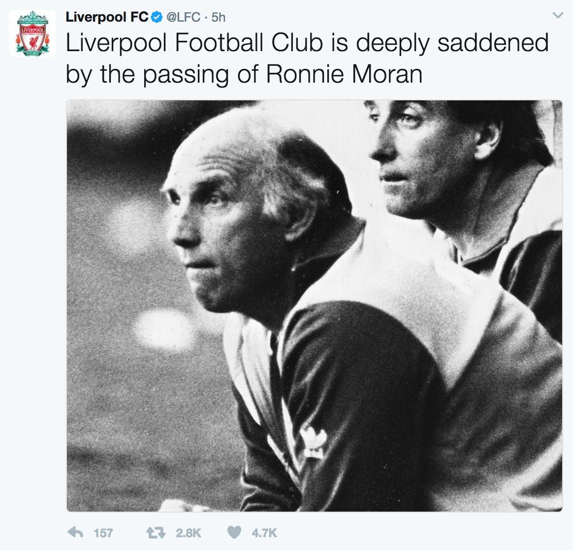The height and width of the screenshot is (550, 573).
Task: Open the tweet via its 5h timestamp
Action: (218, 17)
